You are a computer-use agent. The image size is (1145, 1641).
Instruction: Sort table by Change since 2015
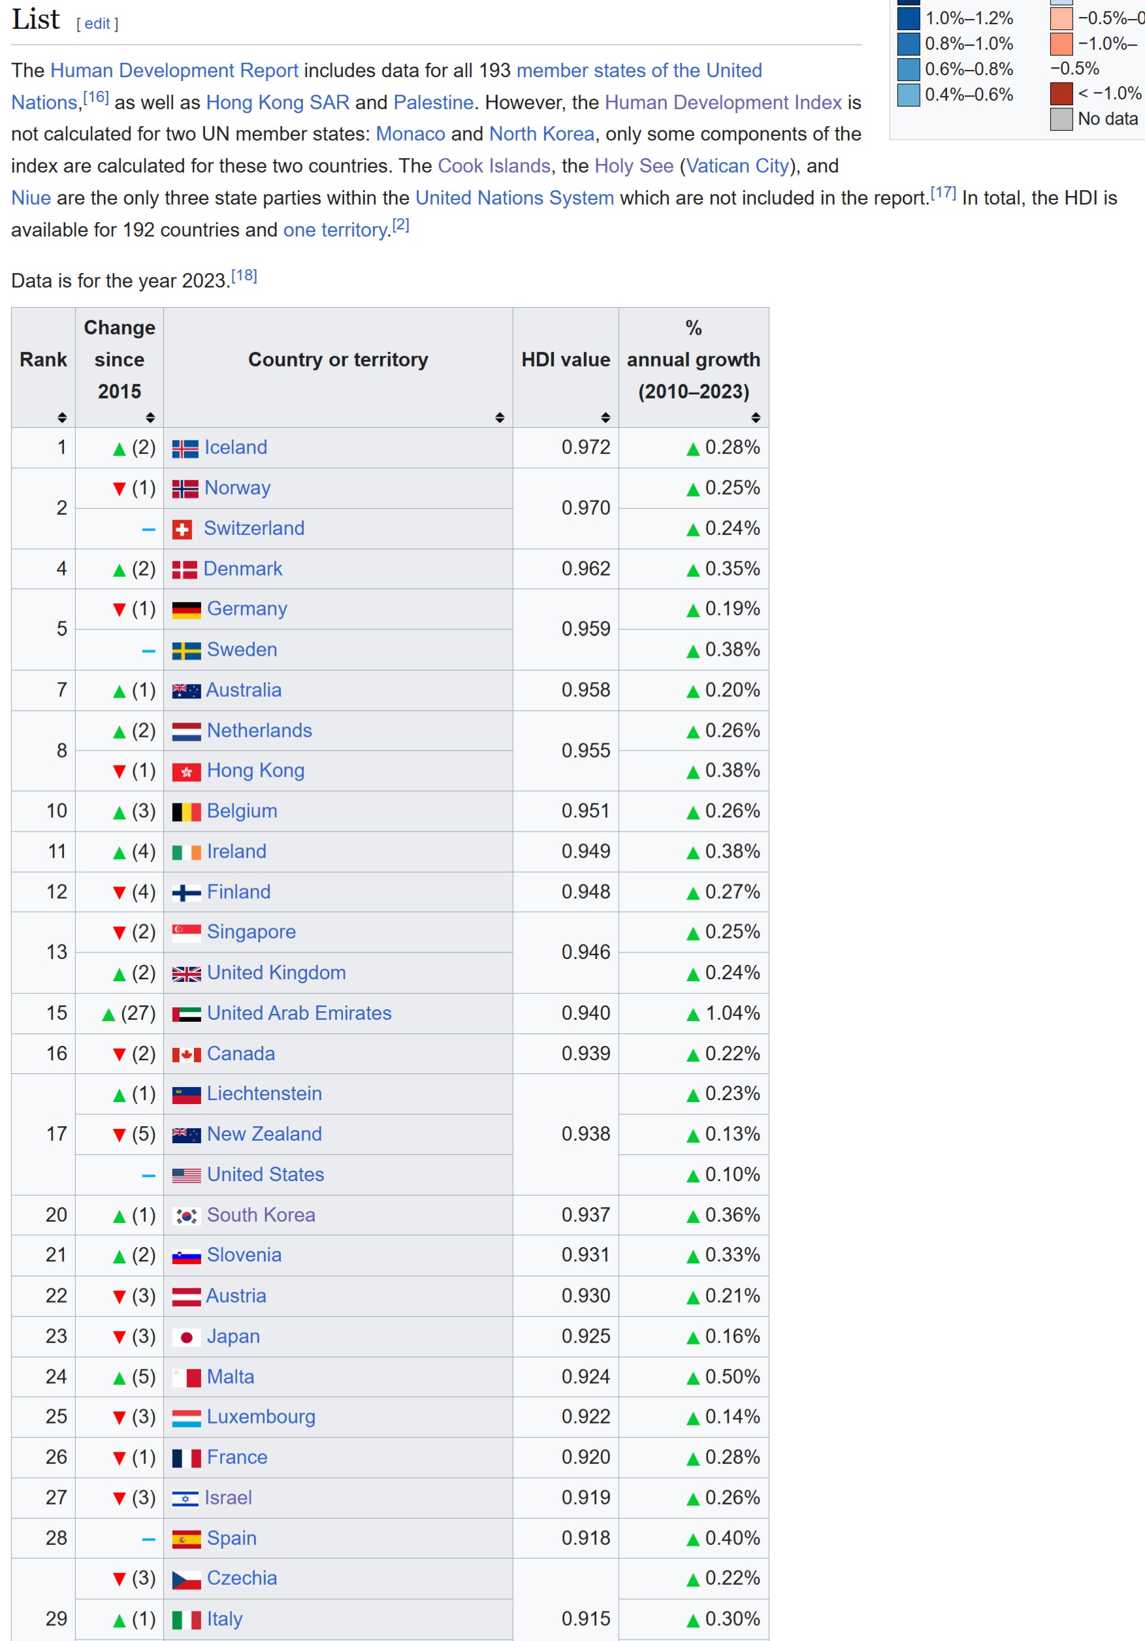coord(150,417)
